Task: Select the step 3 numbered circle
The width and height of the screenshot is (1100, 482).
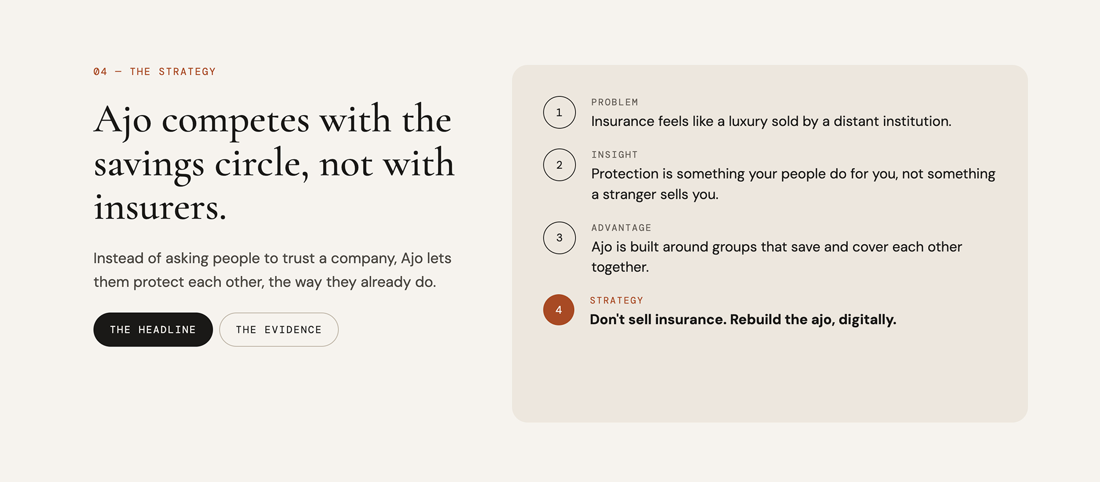Action: point(559,237)
